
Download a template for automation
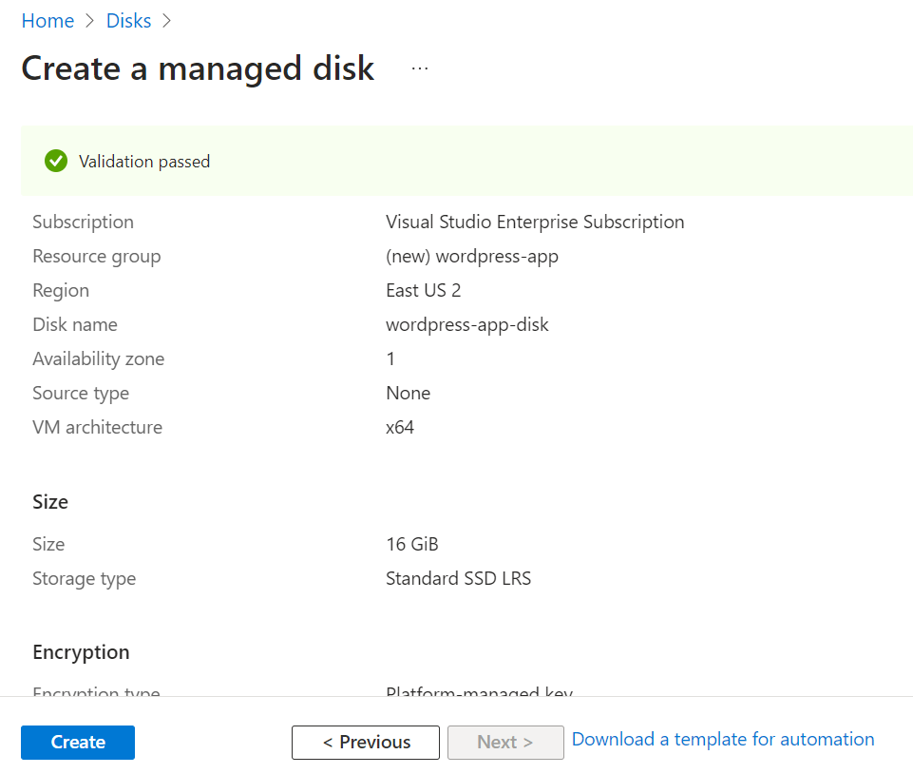point(723,739)
